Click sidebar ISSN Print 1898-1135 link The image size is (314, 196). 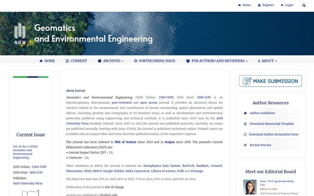coord(36,172)
